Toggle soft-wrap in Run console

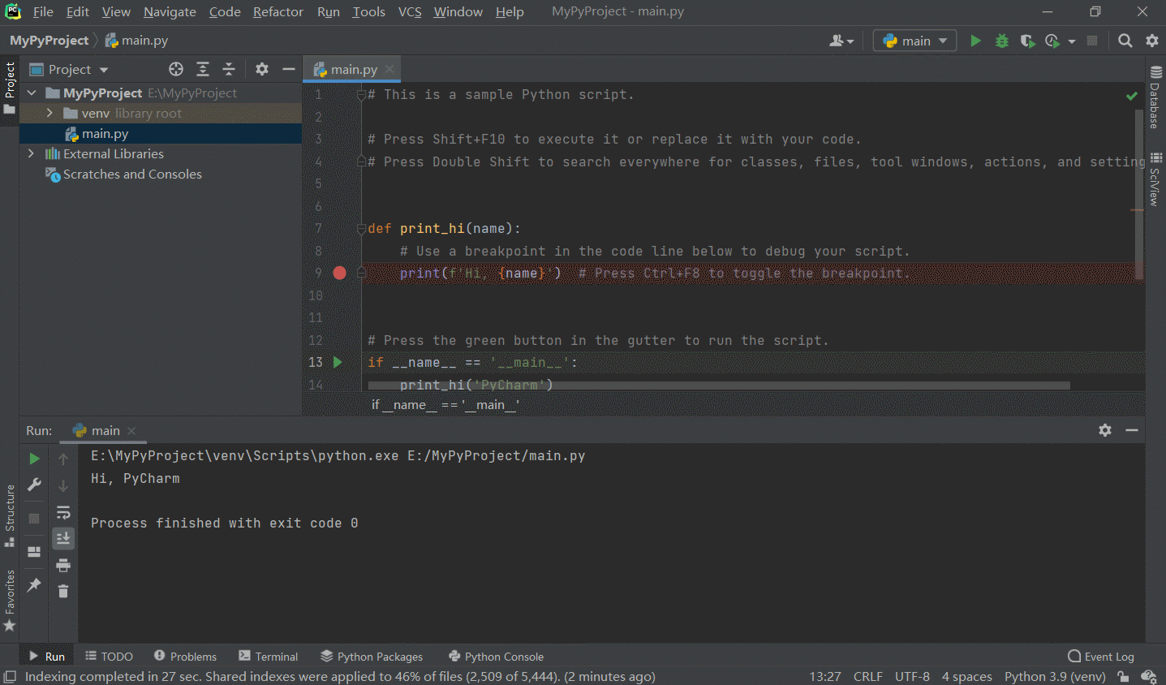point(63,512)
